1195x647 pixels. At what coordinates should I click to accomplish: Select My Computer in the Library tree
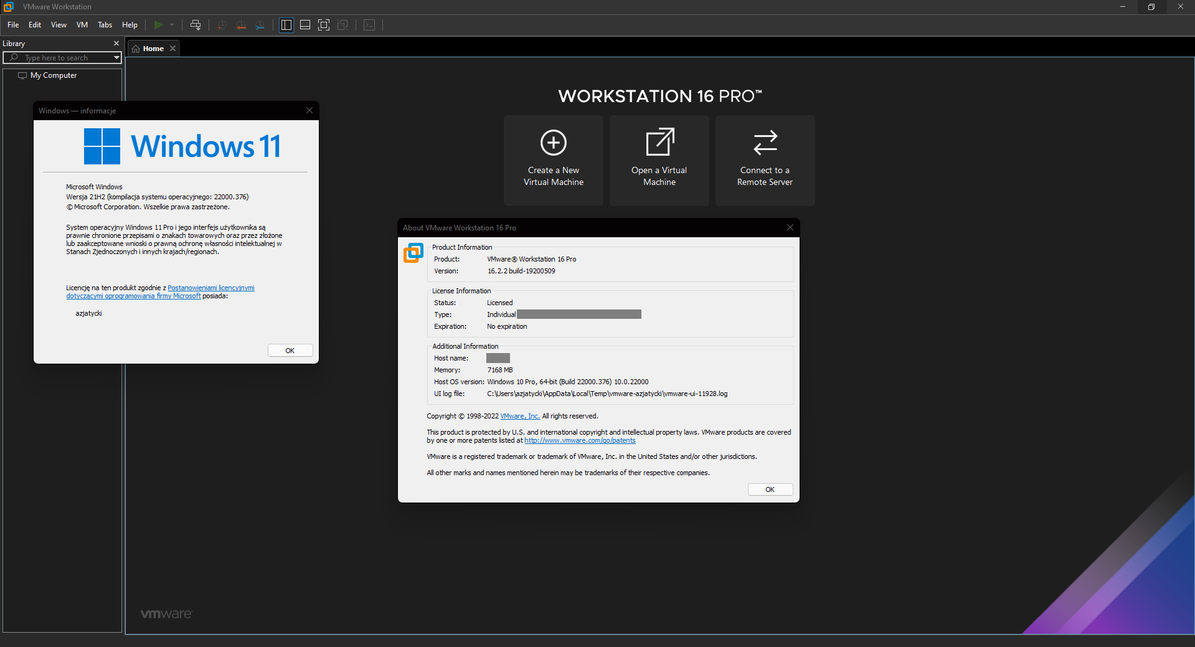[54, 75]
